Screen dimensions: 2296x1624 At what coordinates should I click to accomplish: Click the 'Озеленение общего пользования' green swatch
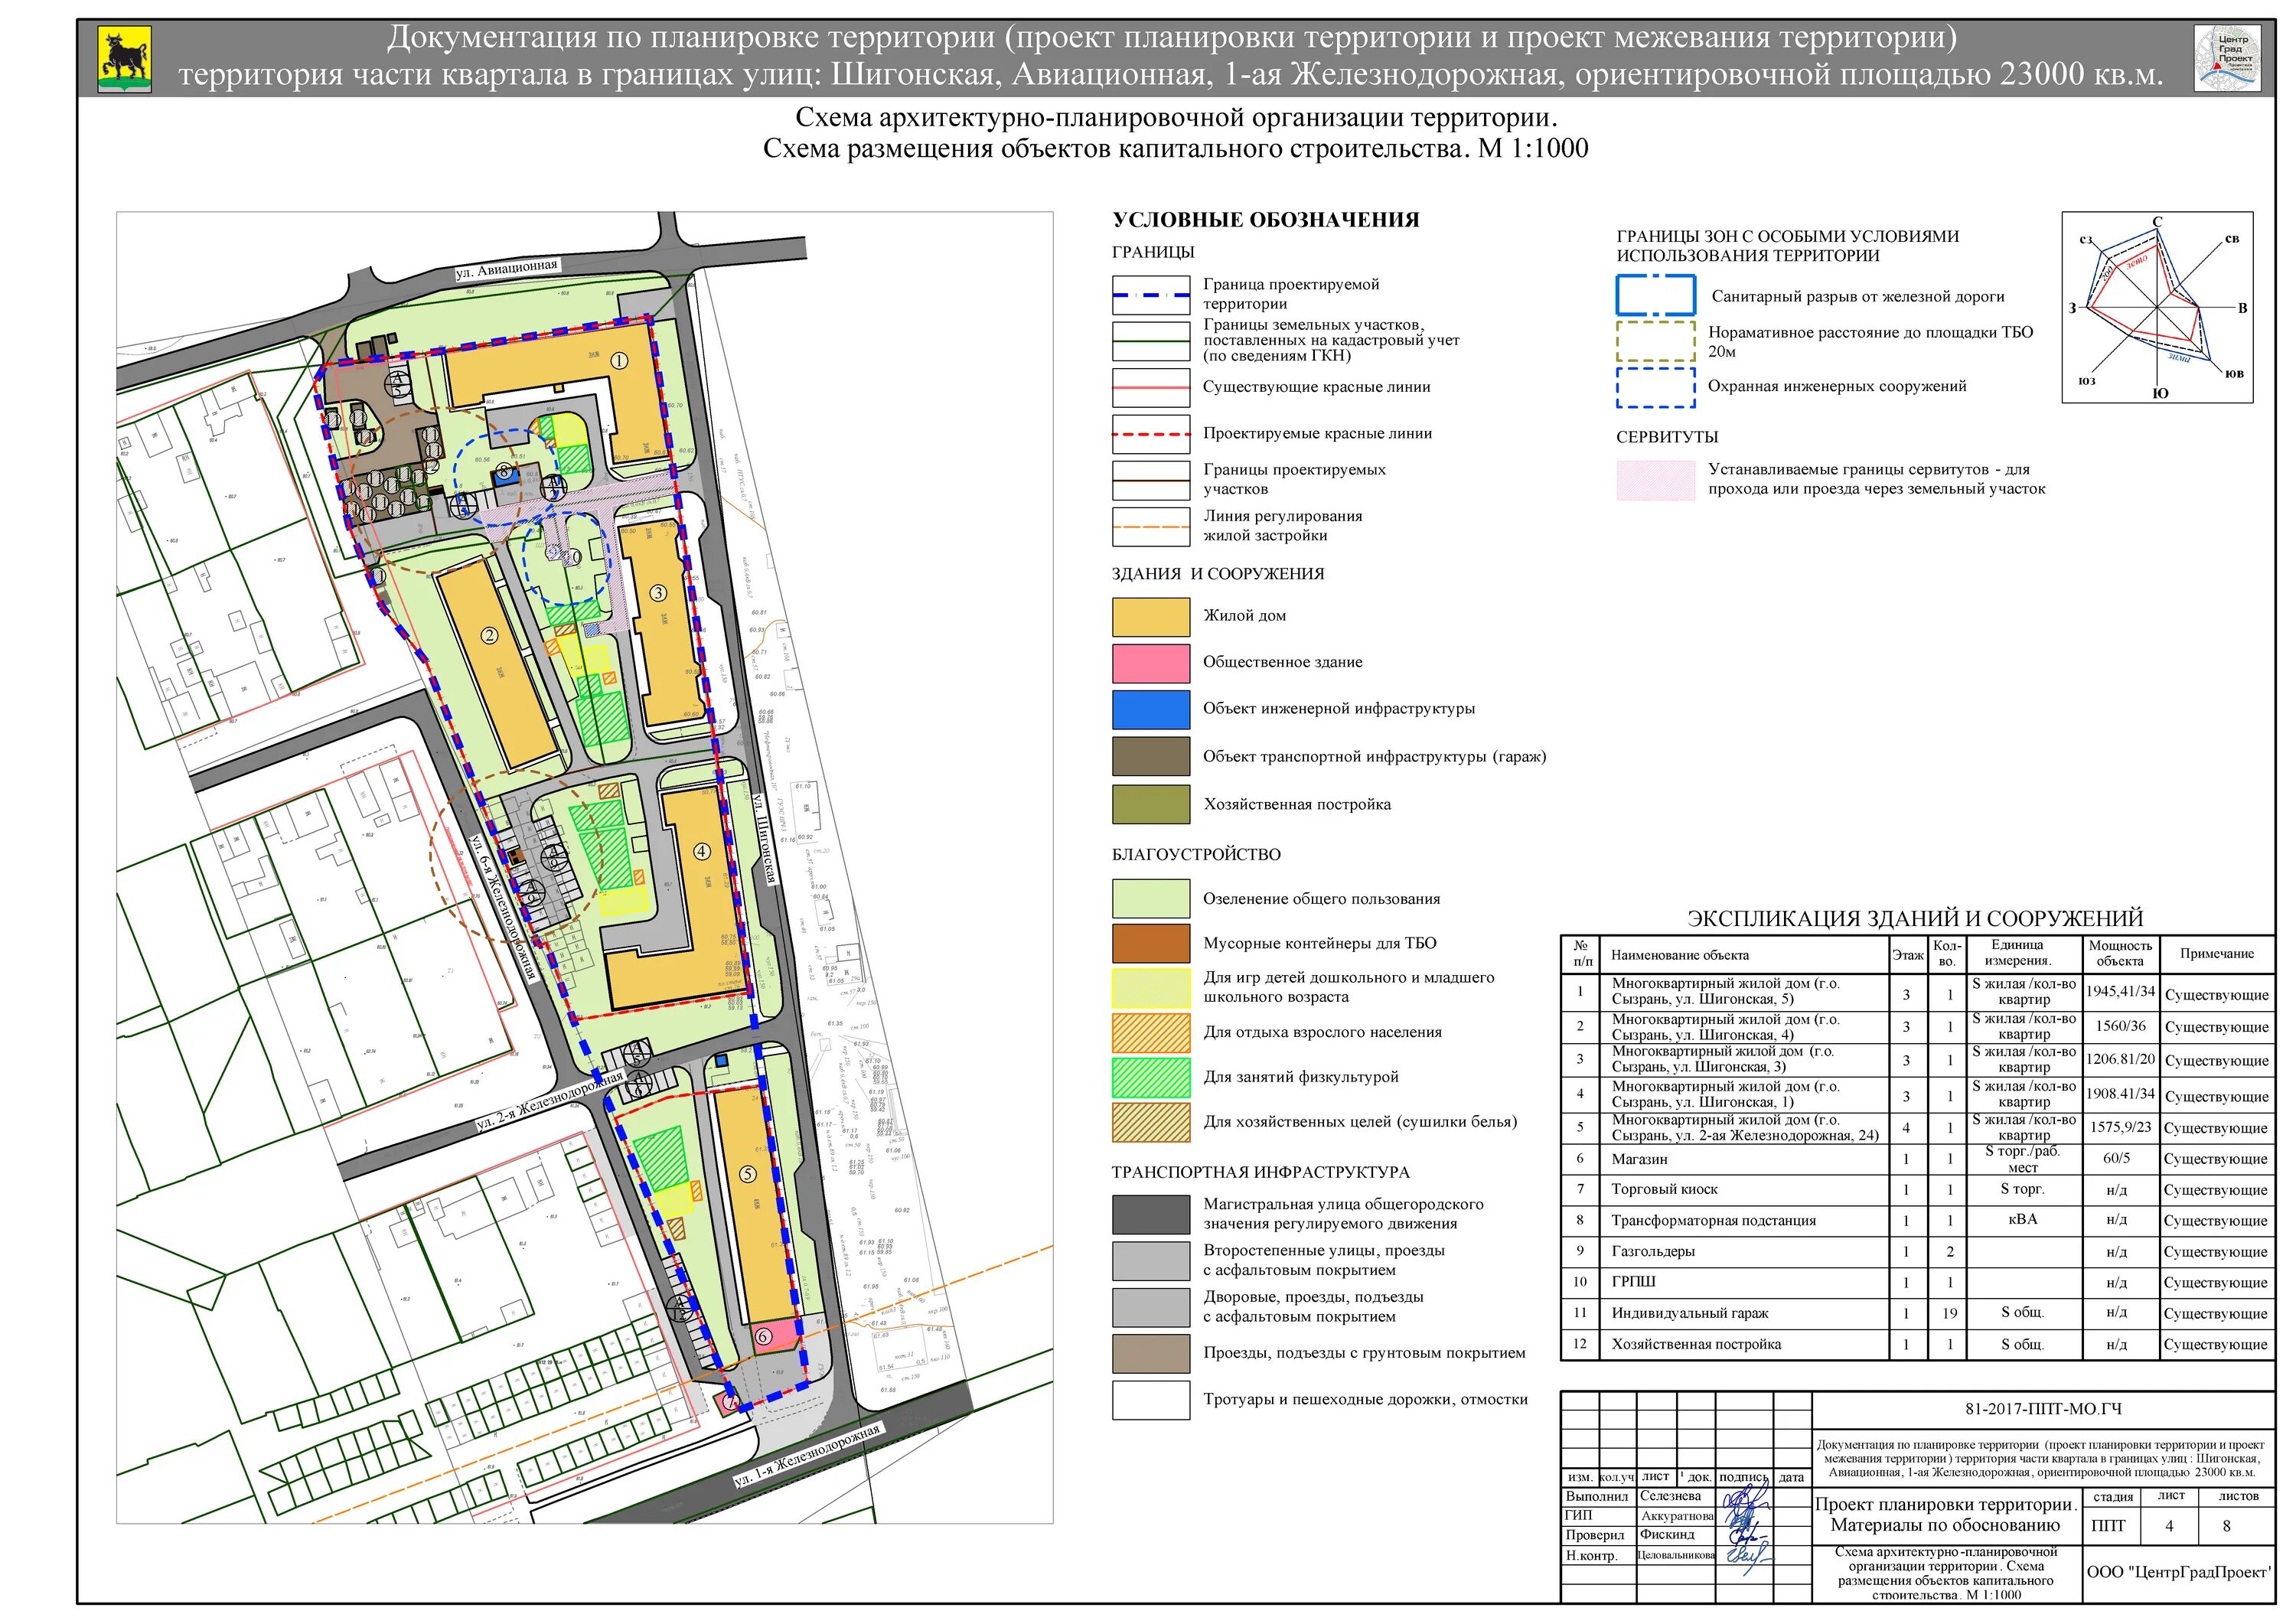[x=1150, y=898]
